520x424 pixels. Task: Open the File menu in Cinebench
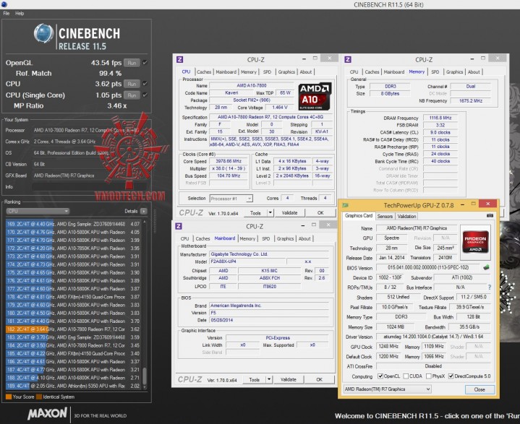point(7,14)
